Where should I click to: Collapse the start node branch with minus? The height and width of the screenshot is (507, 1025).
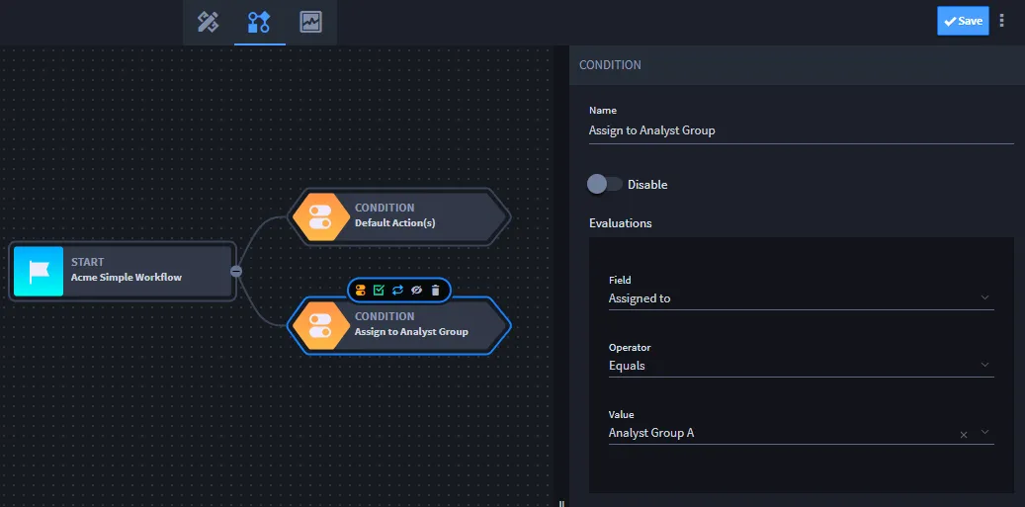coord(236,271)
